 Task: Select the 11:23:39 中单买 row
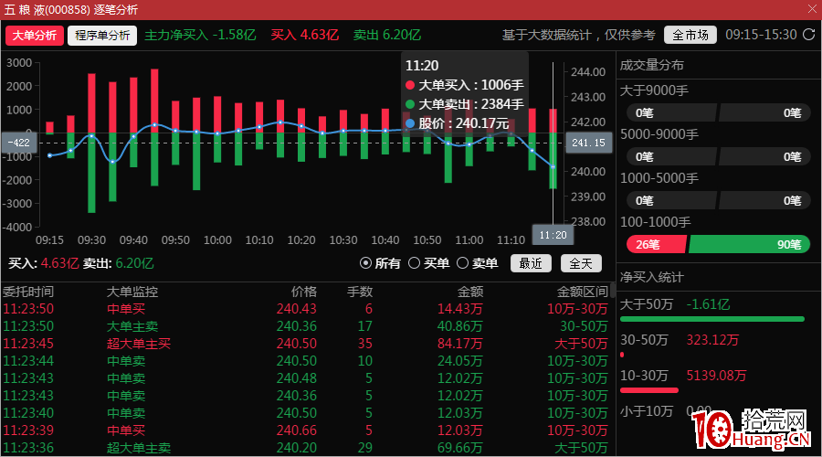tap(305, 430)
